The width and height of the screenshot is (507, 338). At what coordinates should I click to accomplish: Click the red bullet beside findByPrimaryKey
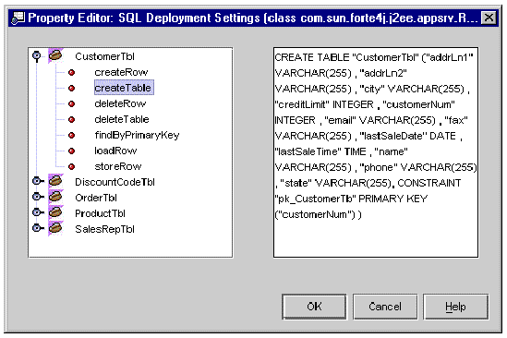coord(71,135)
